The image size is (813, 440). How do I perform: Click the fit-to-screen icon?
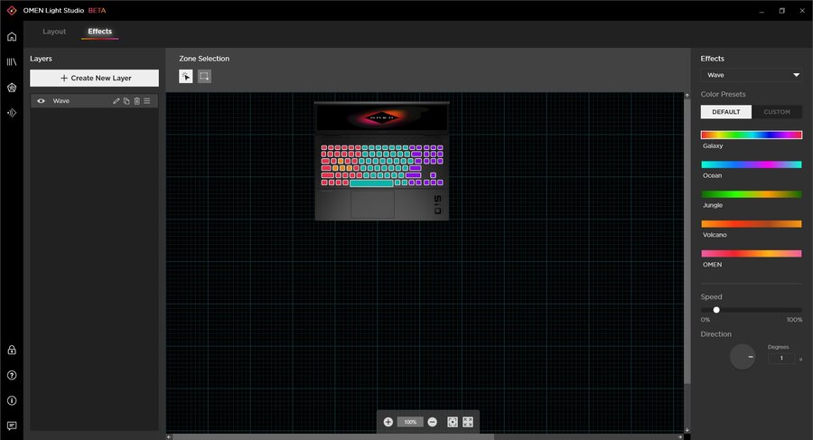(x=453, y=422)
